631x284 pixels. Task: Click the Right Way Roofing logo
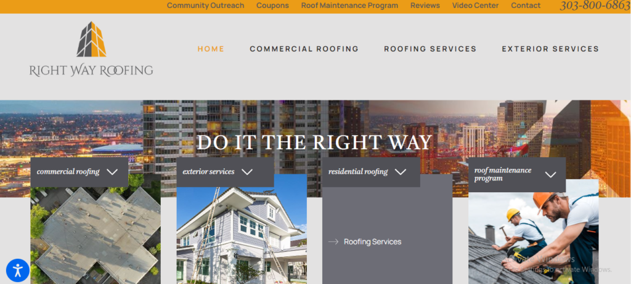click(91, 49)
